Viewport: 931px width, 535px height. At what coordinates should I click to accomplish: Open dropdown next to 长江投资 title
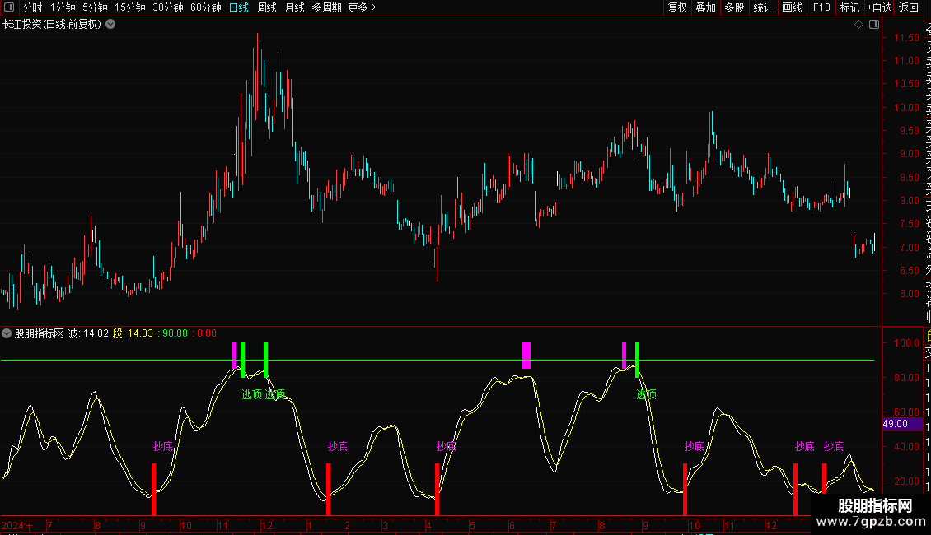click(110, 25)
